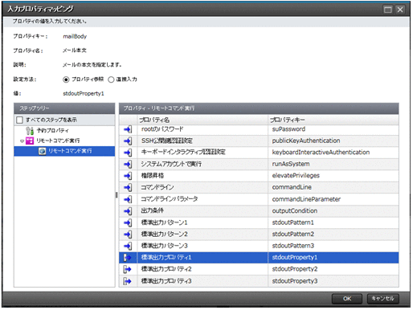Click the 予約プロパティ tree icon
Screen dimensions: 413x310
tap(30, 131)
